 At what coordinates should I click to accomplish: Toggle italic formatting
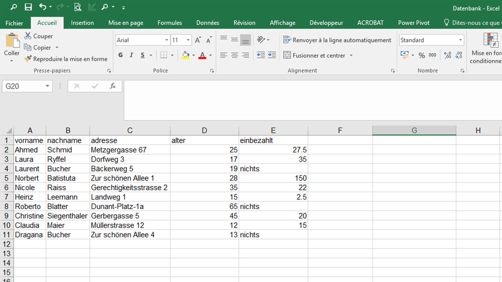click(x=131, y=55)
